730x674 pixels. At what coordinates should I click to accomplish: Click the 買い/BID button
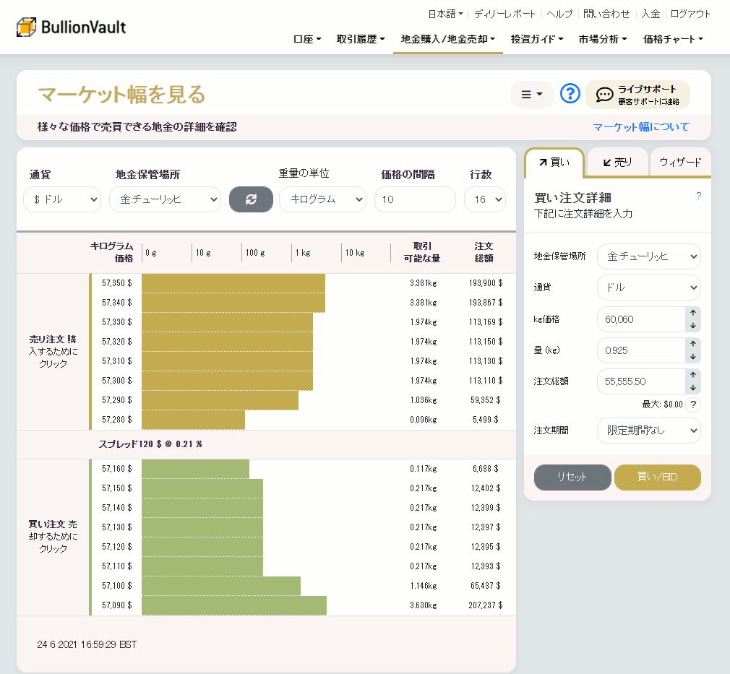(658, 477)
